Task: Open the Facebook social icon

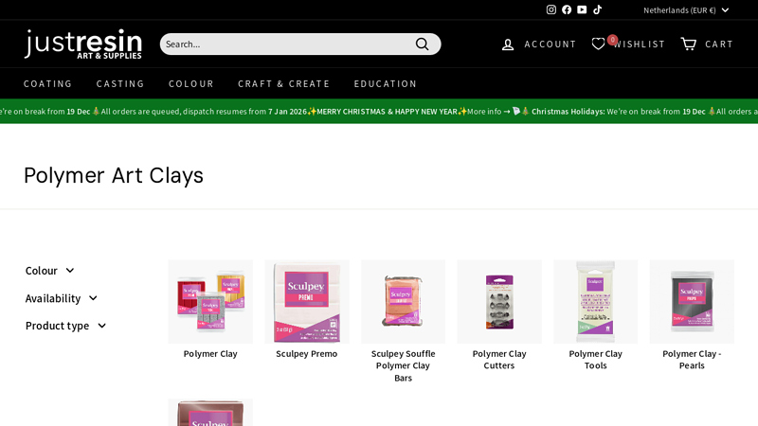Action: [x=567, y=9]
